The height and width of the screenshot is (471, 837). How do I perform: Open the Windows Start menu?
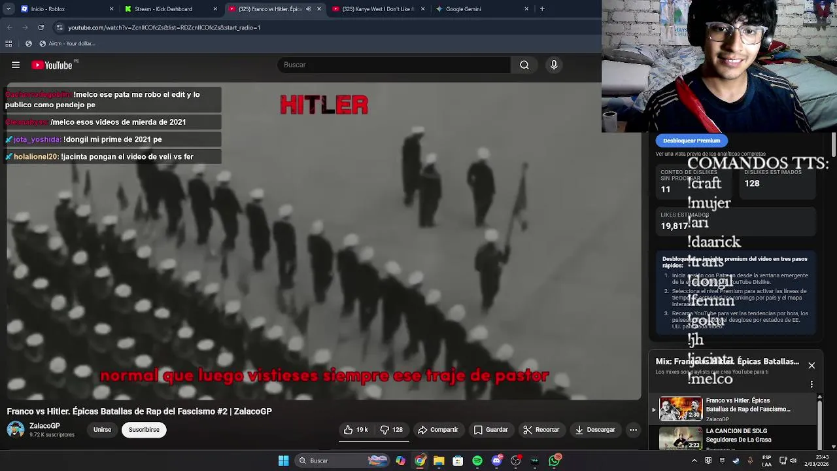tap(283, 461)
